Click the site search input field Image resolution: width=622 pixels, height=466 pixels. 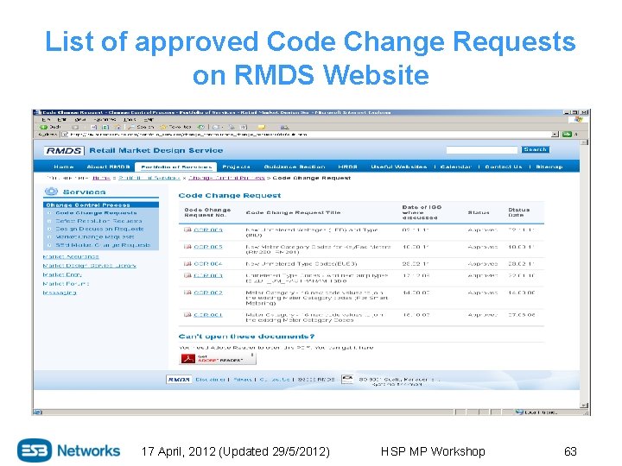pos(482,150)
